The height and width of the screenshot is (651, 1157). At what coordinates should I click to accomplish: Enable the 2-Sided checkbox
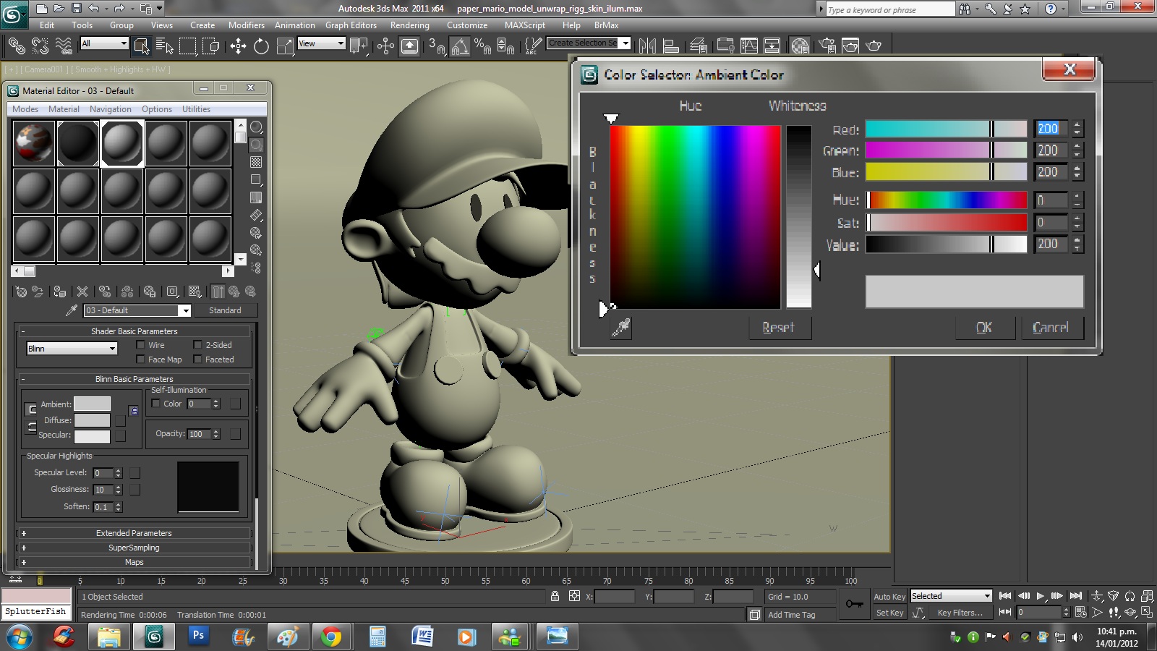click(x=197, y=345)
